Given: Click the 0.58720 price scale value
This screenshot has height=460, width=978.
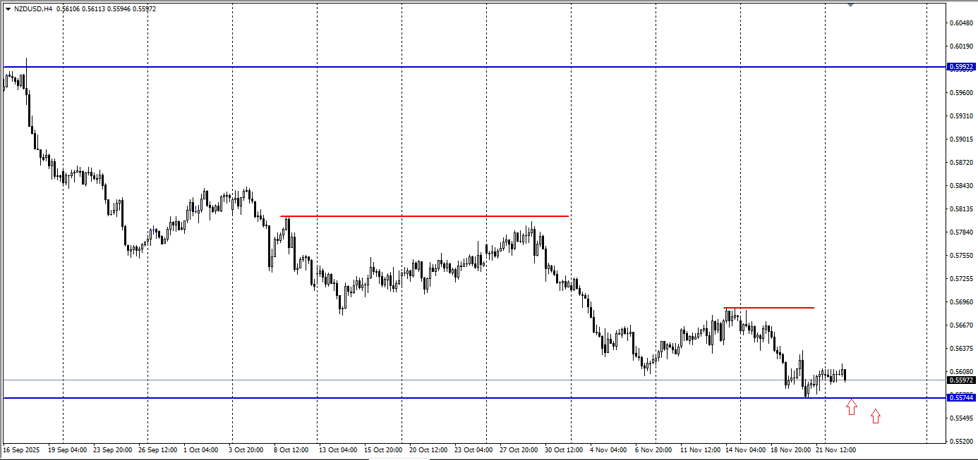Looking at the screenshot, I should click(961, 162).
